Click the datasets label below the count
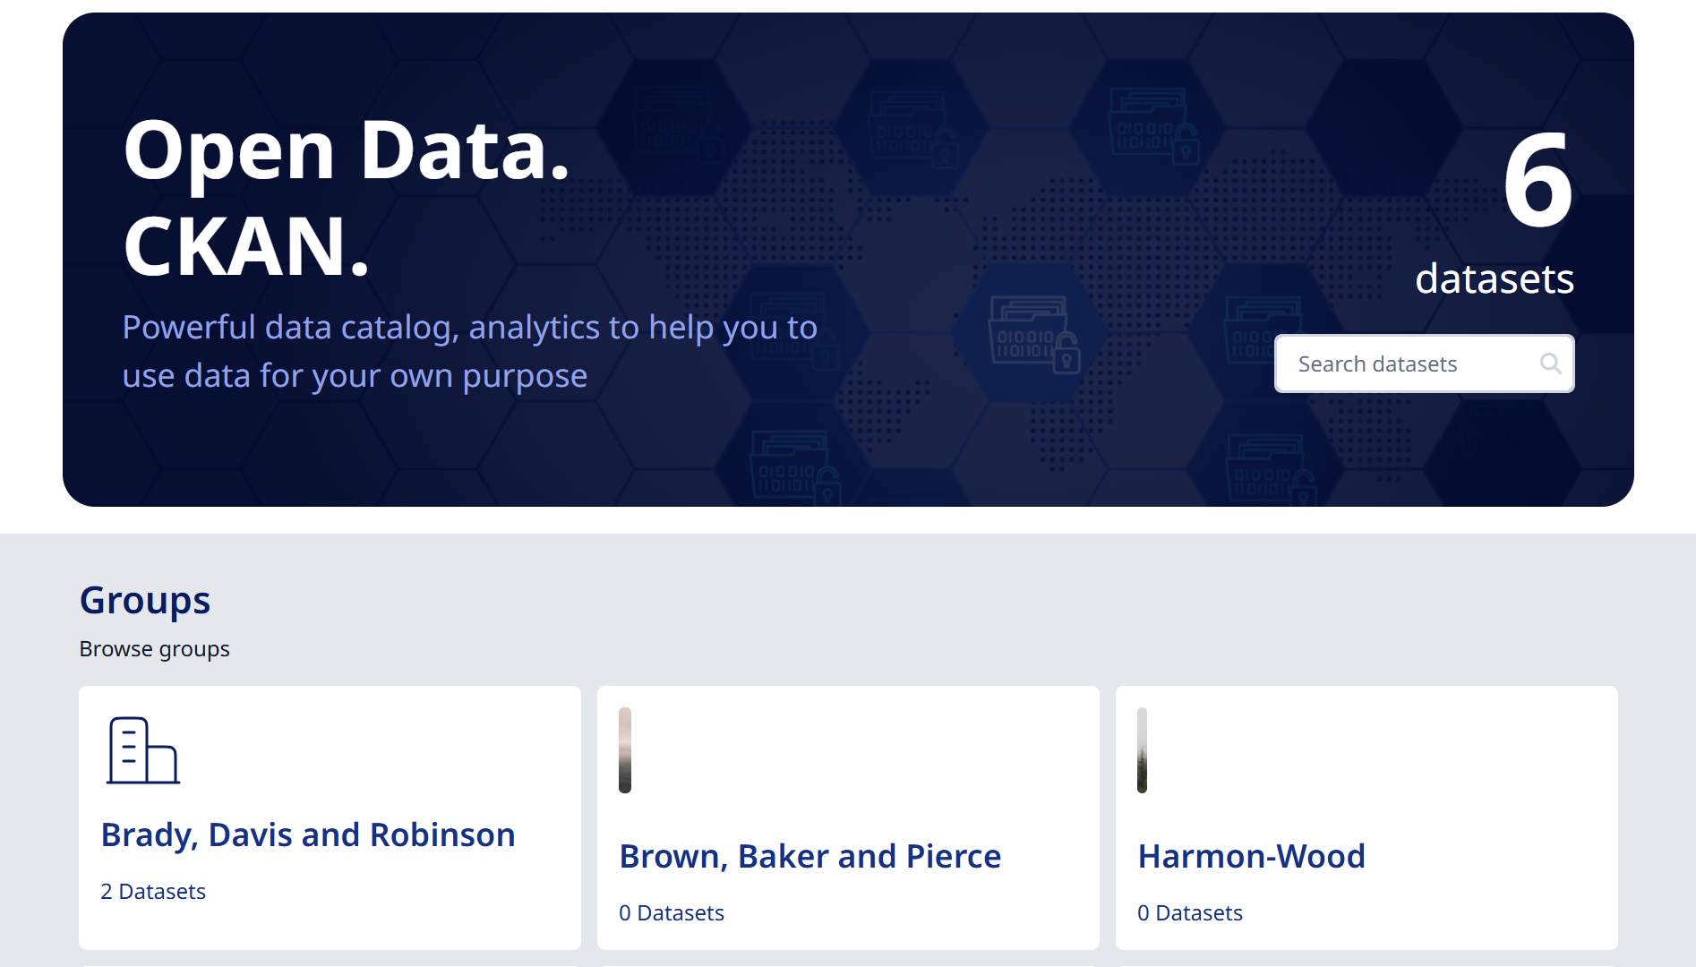The width and height of the screenshot is (1696, 967). (1494, 279)
